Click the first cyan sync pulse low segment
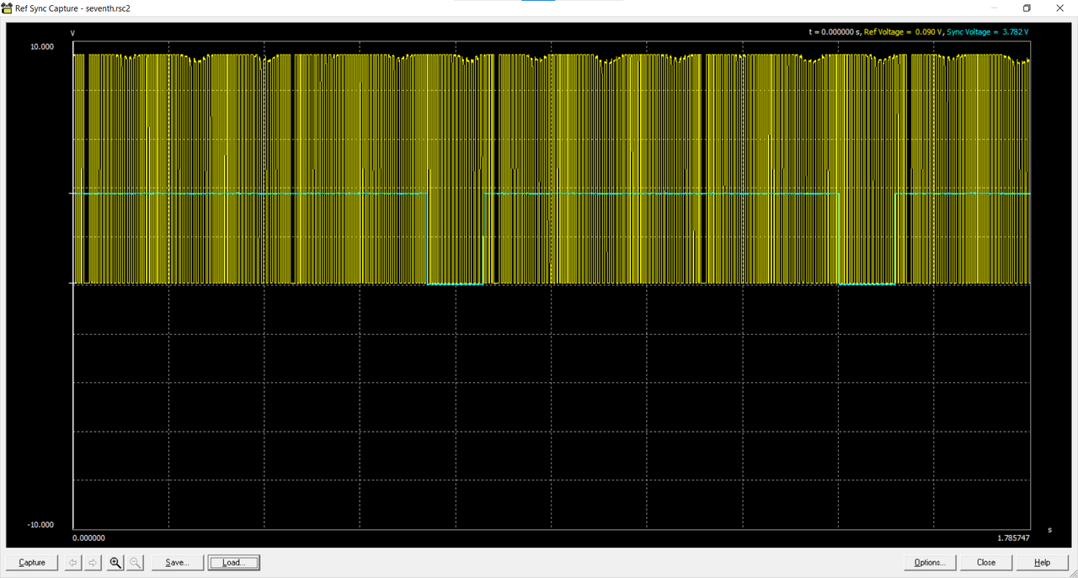Image resolution: width=1078 pixels, height=578 pixels. click(x=456, y=284)
